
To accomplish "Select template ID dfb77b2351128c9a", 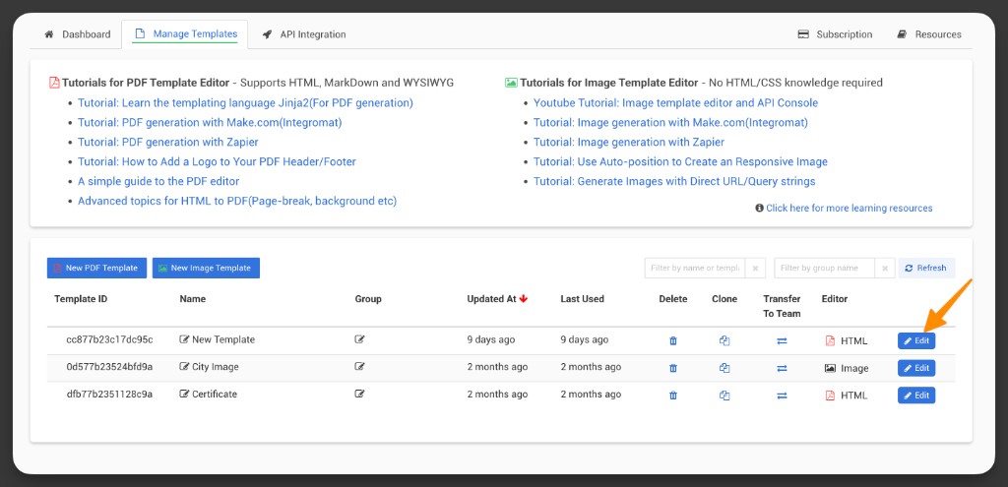I will [x=110, y=394].
